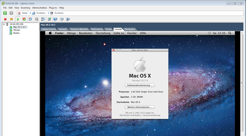Power on the VM with green play button
246x136 pixels.
(x=18, y=19)
